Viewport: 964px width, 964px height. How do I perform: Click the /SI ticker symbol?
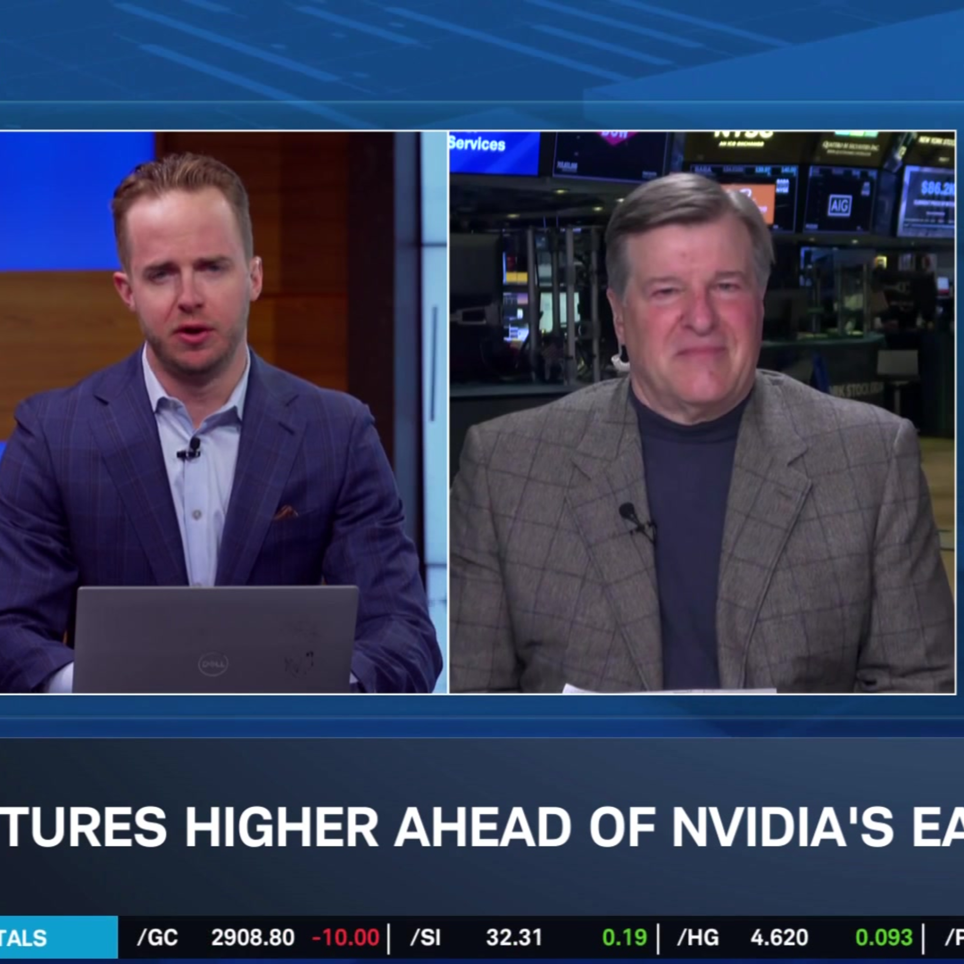point(426,938)
